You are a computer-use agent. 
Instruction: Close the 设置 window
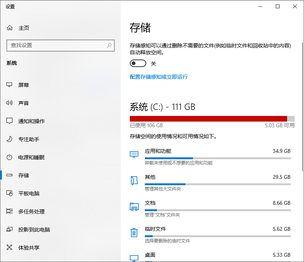point(295,7)
